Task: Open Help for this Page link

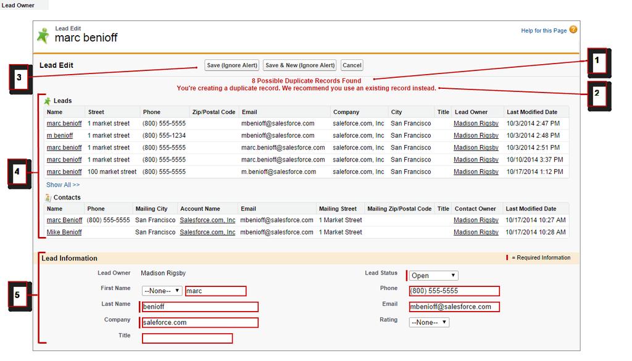Action: [x=544, y=31]
